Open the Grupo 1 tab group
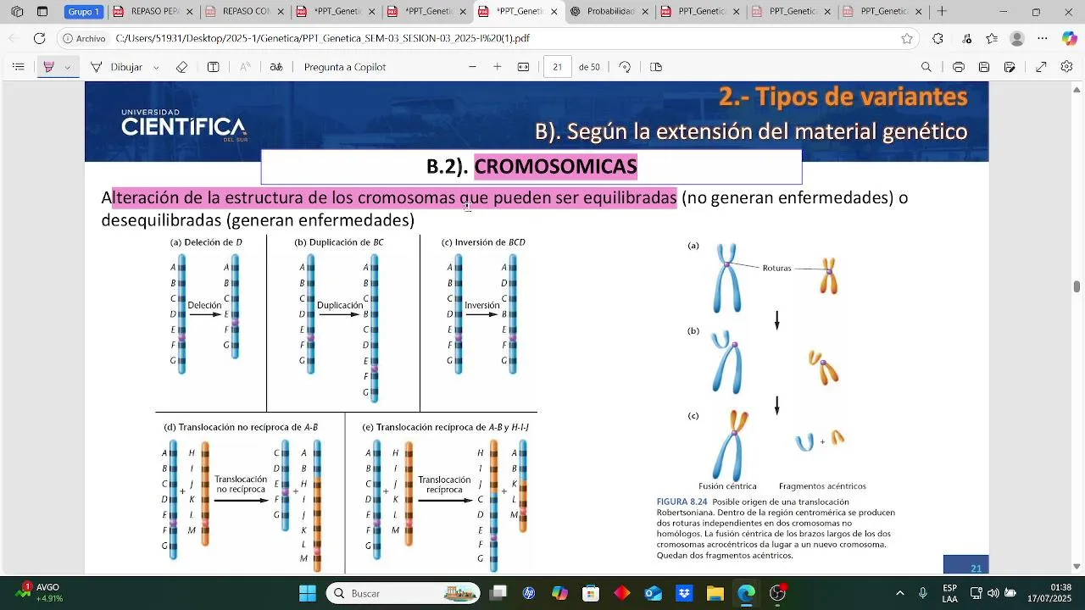Image resolution: width=1085 pixels, height=610 pixels. coord(84,12)
